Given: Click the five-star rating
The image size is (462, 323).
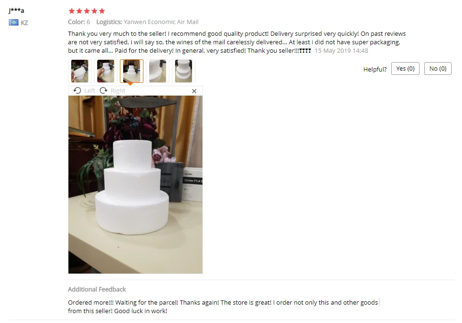Looking at the screenshot, I should [87, 11].
